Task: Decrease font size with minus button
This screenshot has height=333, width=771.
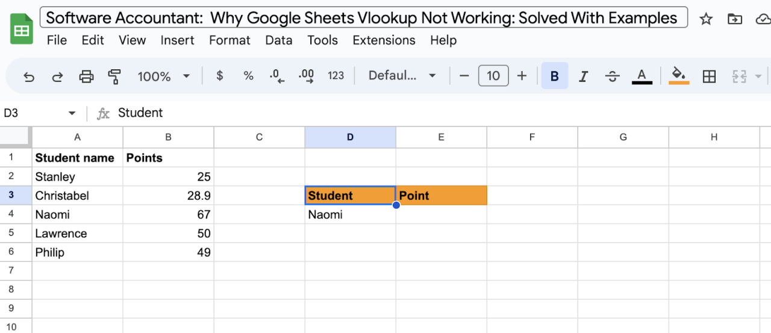Action: pyautogui.click(x=464, y=76)
